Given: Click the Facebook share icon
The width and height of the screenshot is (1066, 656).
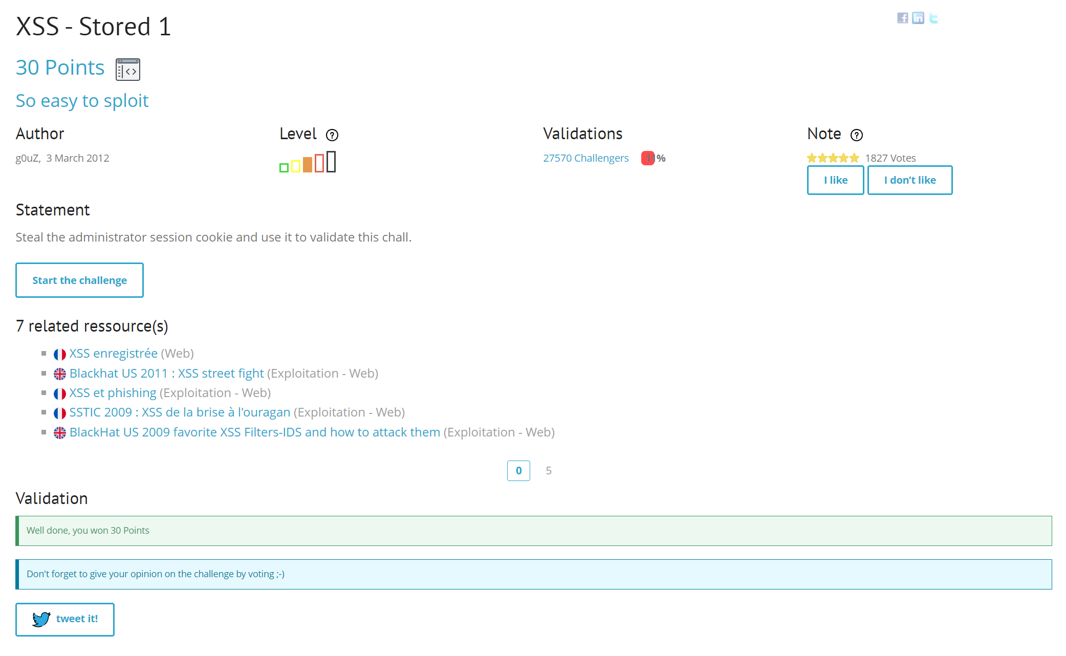Looking at the screenshot, I should click(902, 18).
